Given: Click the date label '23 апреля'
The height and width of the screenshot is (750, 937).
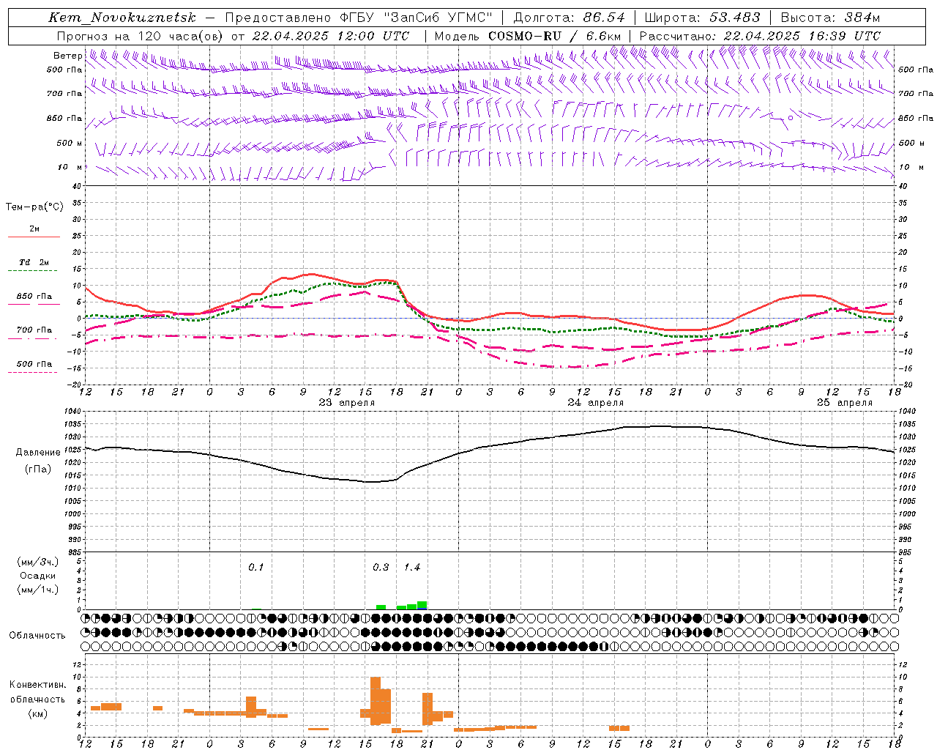Looking at the screenshot, I should point(347,403).
